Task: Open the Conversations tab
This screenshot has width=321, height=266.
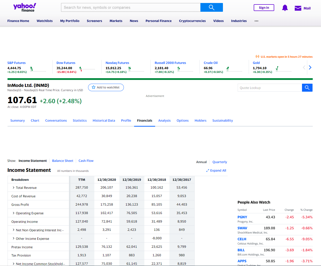Action: (x=56, y=121)
